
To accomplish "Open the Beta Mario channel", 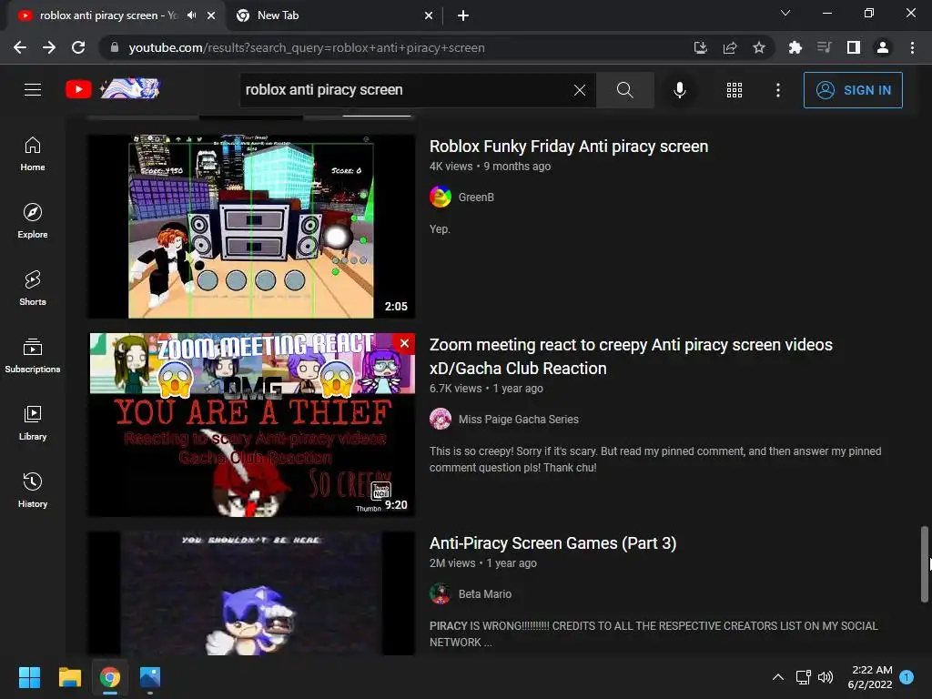I will coord(484,593).
